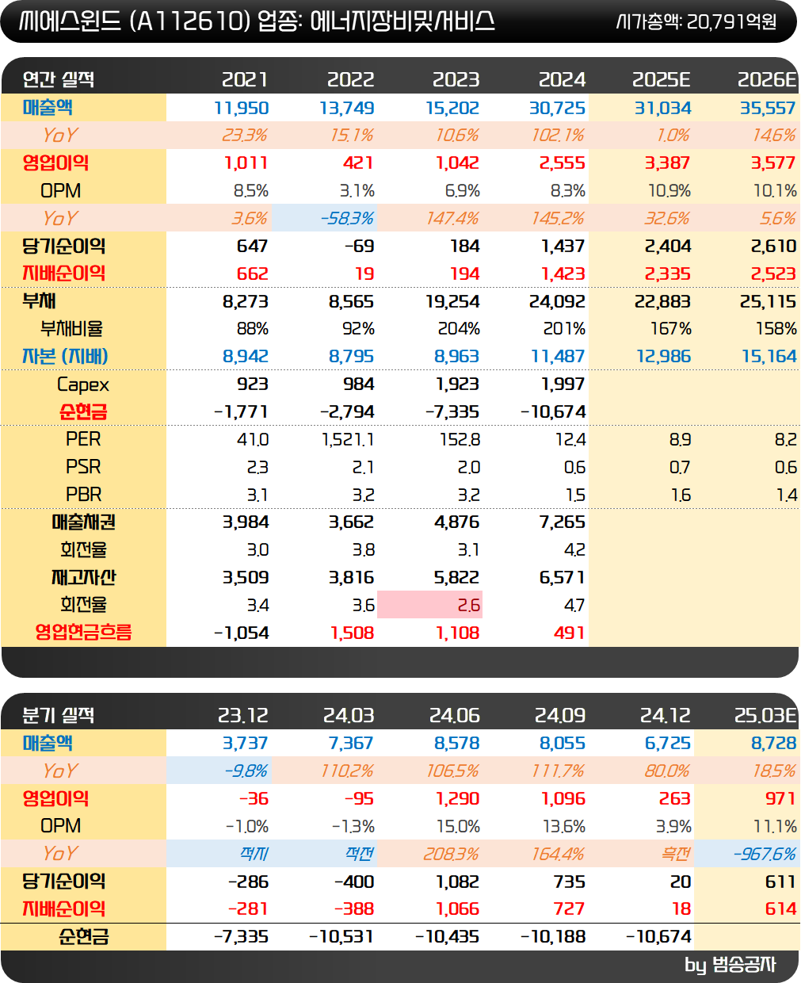
Task: Click the controlling net income value 1,423
Action: click(x=563, y=273)
